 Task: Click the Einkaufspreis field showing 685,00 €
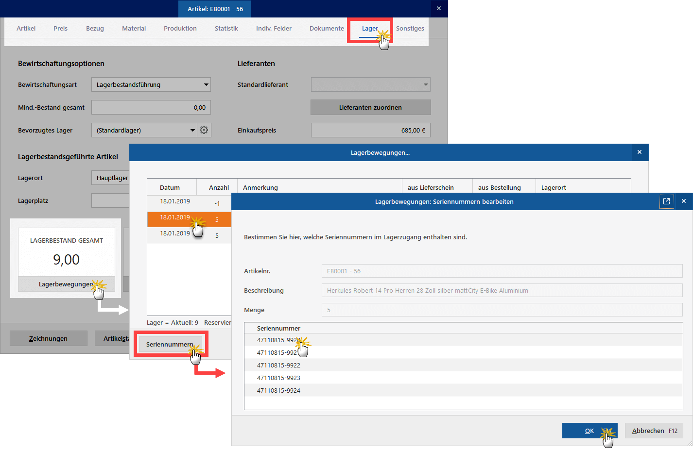[x=370, y=130]
